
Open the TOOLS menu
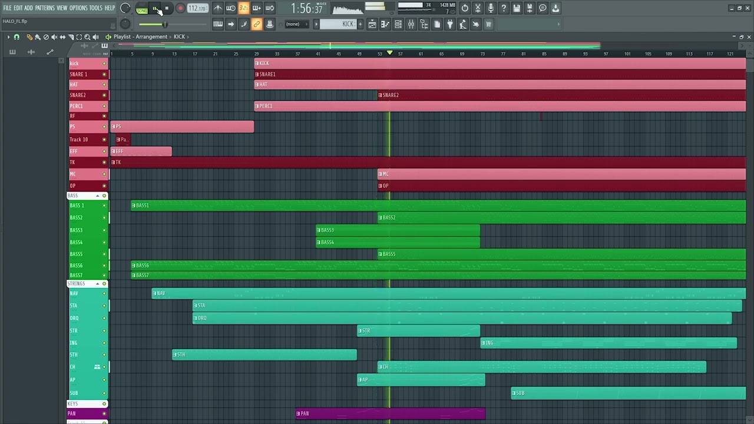96,8
